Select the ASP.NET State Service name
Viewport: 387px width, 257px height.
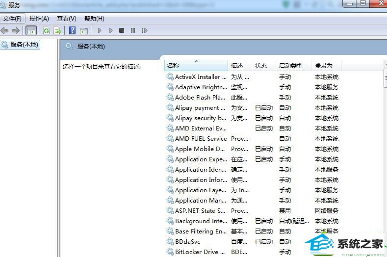200,211
